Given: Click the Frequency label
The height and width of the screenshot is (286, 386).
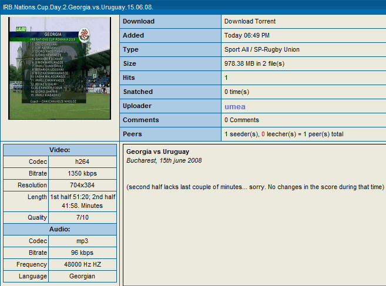Looking at the screenshot, I should [32, 265].
